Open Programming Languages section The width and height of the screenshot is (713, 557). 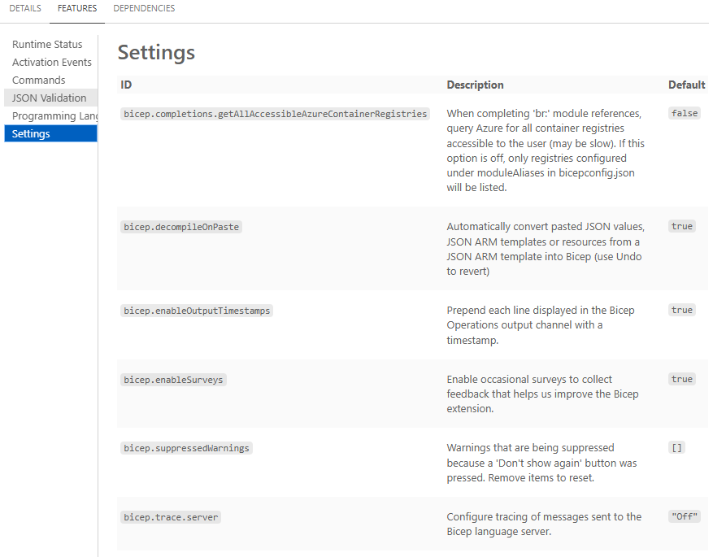click(49, 115)
